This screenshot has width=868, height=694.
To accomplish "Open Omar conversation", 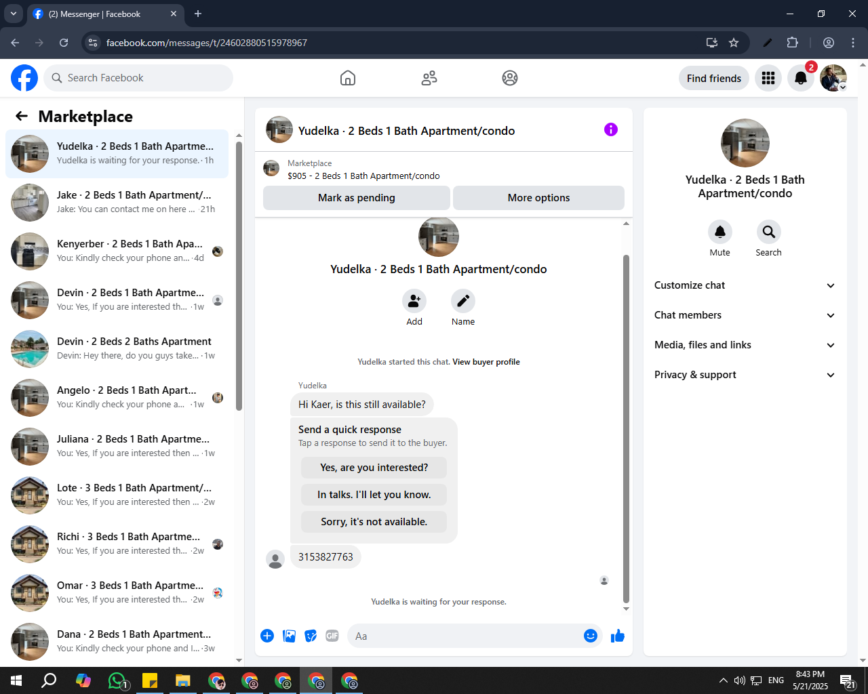I will pos(117,593).
